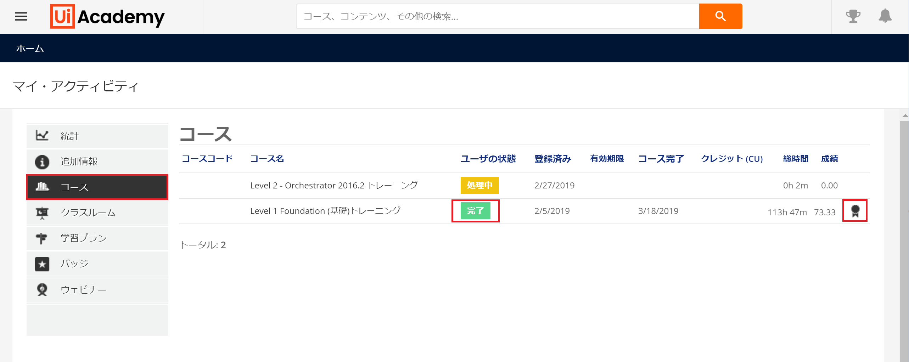Open バッジ in the sidebar
Screen dimensions: 909x362
97,264
